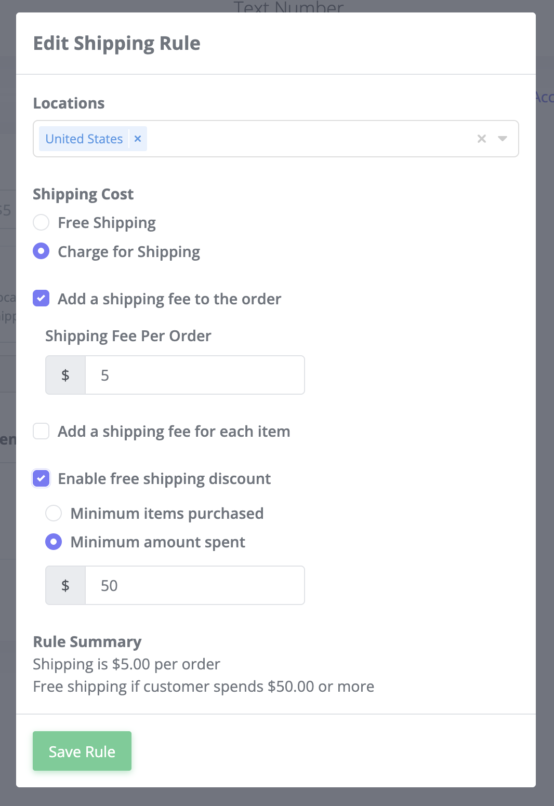Remove the United States location tag

(137, 139)
